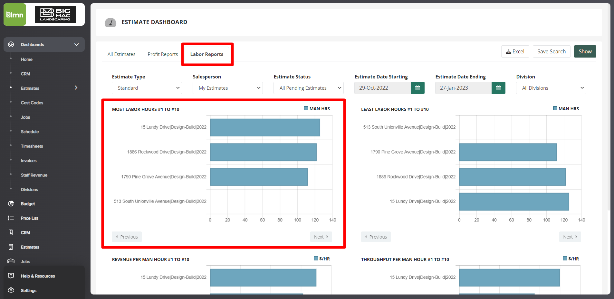Click 1790 Pine Grove Avenue bar in Least Labor Hours
Image resolution: width=614 pixels, height=299 pixels.
tap(508, 152)
